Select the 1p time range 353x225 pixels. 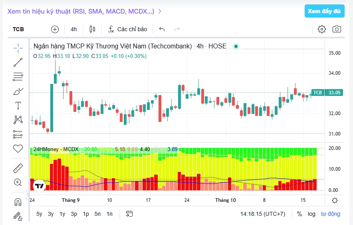[86, 214]
